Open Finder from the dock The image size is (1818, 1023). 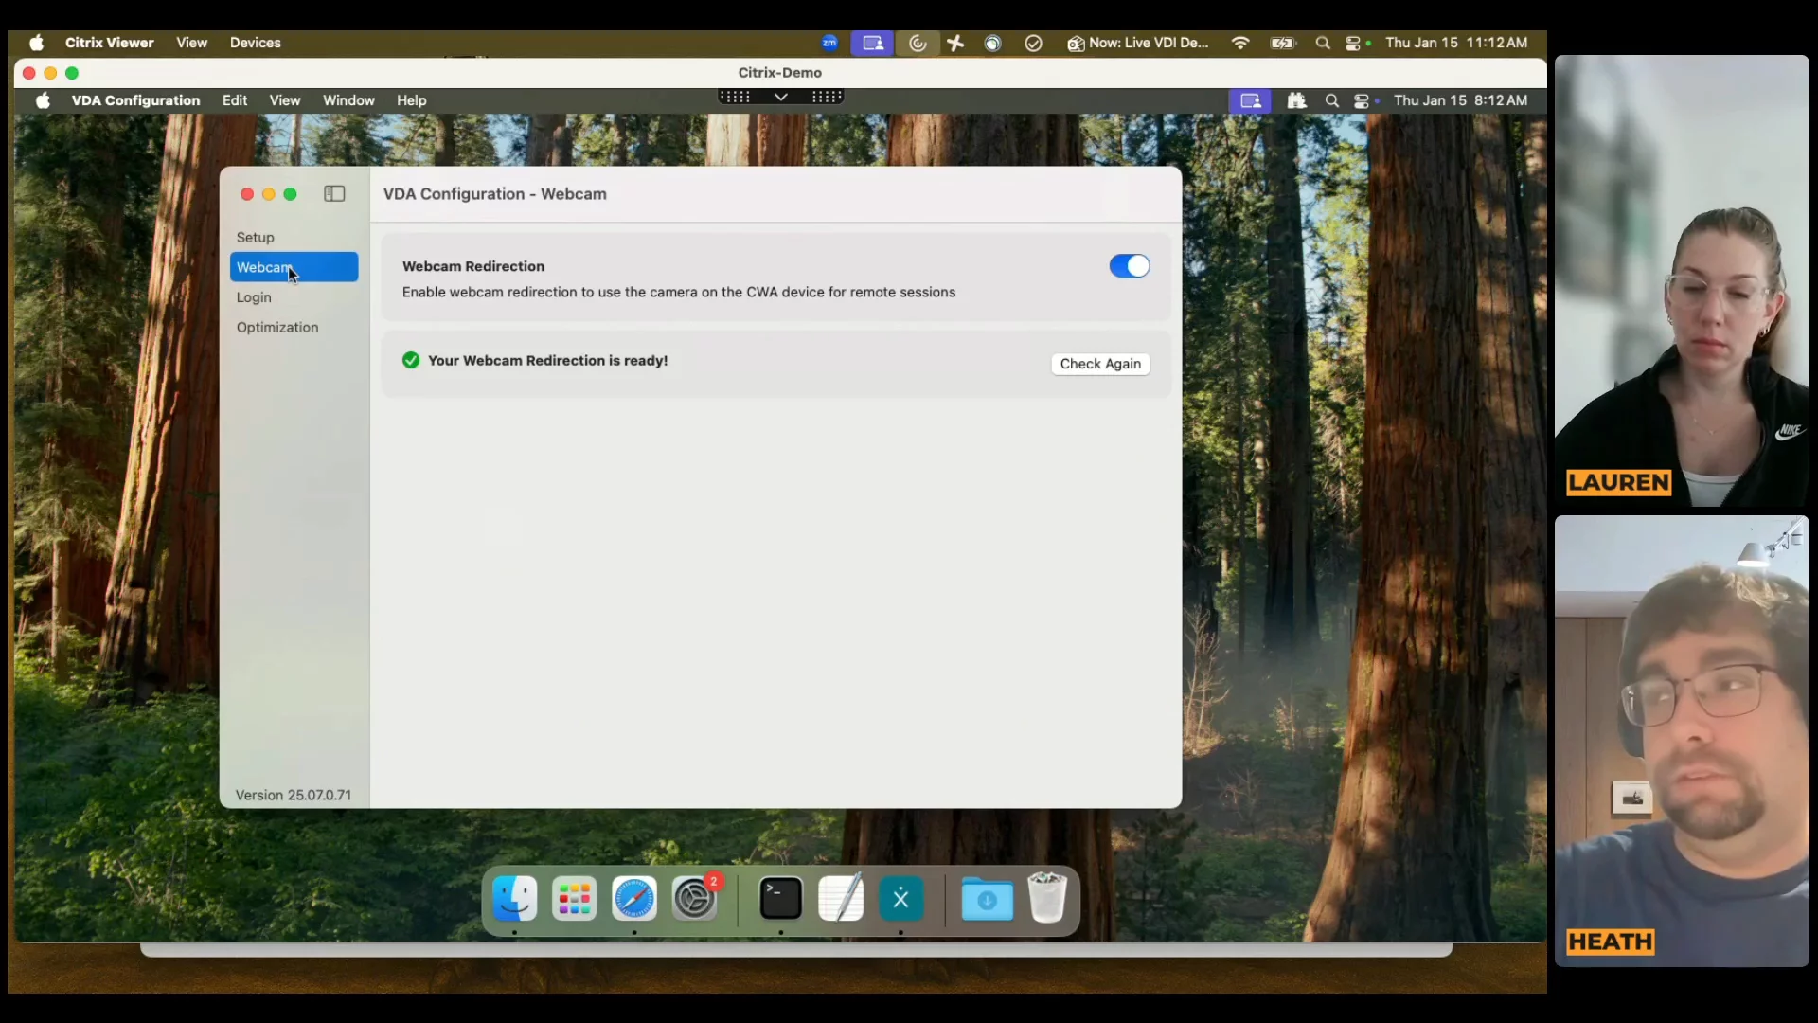tap(515, 898)
